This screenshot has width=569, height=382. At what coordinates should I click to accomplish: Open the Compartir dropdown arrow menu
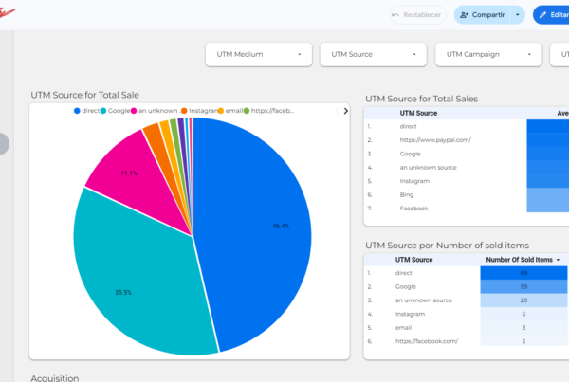click(x=518, y=15)
